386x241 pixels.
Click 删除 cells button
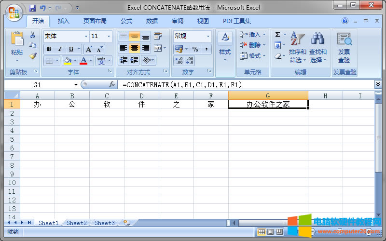tap(253, 45)
